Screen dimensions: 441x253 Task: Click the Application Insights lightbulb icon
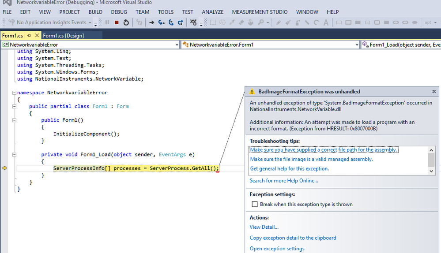coord(11,22)
